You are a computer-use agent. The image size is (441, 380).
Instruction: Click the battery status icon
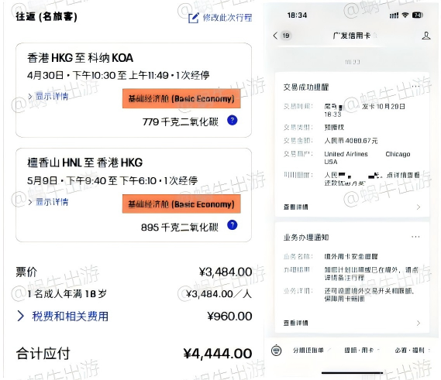[418, 15]
